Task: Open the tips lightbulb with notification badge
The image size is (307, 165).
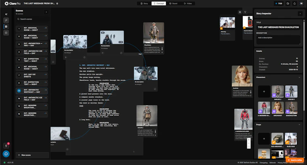Action: tap(6, 146)
